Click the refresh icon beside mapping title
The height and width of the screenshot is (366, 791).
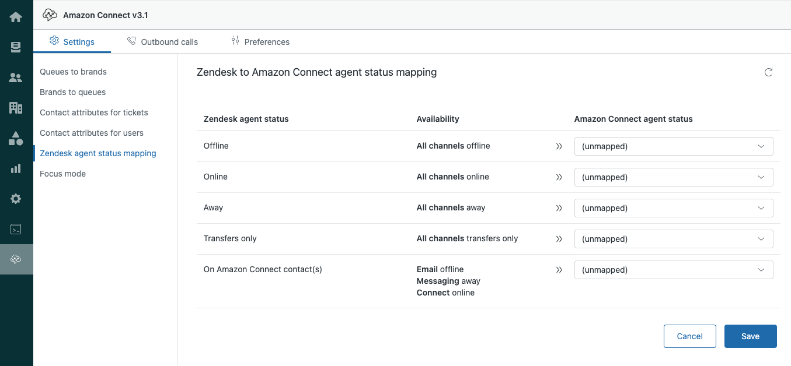(768, 72)
